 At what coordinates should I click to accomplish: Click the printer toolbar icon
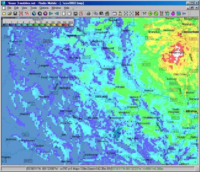(x=88, y=13)
